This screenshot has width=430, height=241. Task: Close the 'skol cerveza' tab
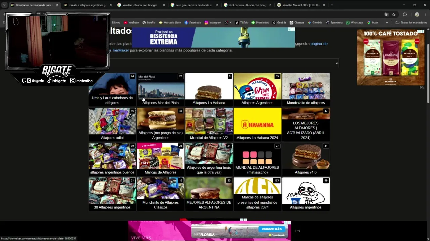(271, 5)
